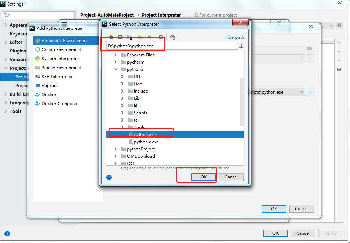The image size is (350, 243).
Task: Open Plugins settings page
Action: coord(18,51)
